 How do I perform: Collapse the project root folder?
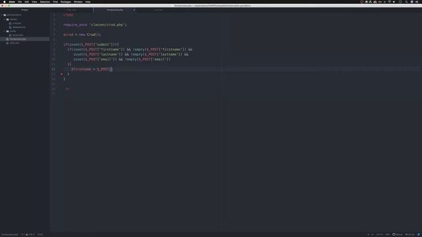point(2,14)
